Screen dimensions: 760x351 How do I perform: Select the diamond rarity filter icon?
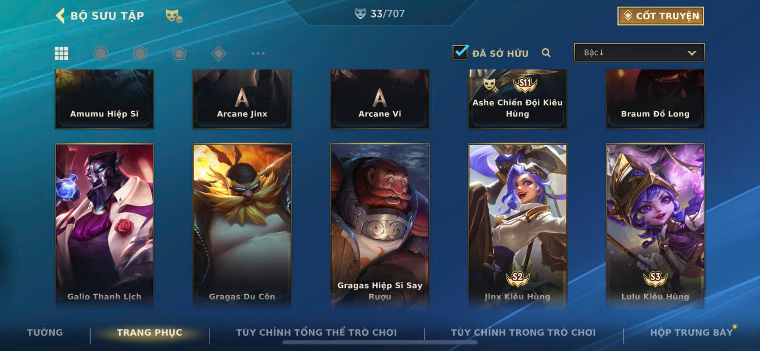click(x=218, y=53)
